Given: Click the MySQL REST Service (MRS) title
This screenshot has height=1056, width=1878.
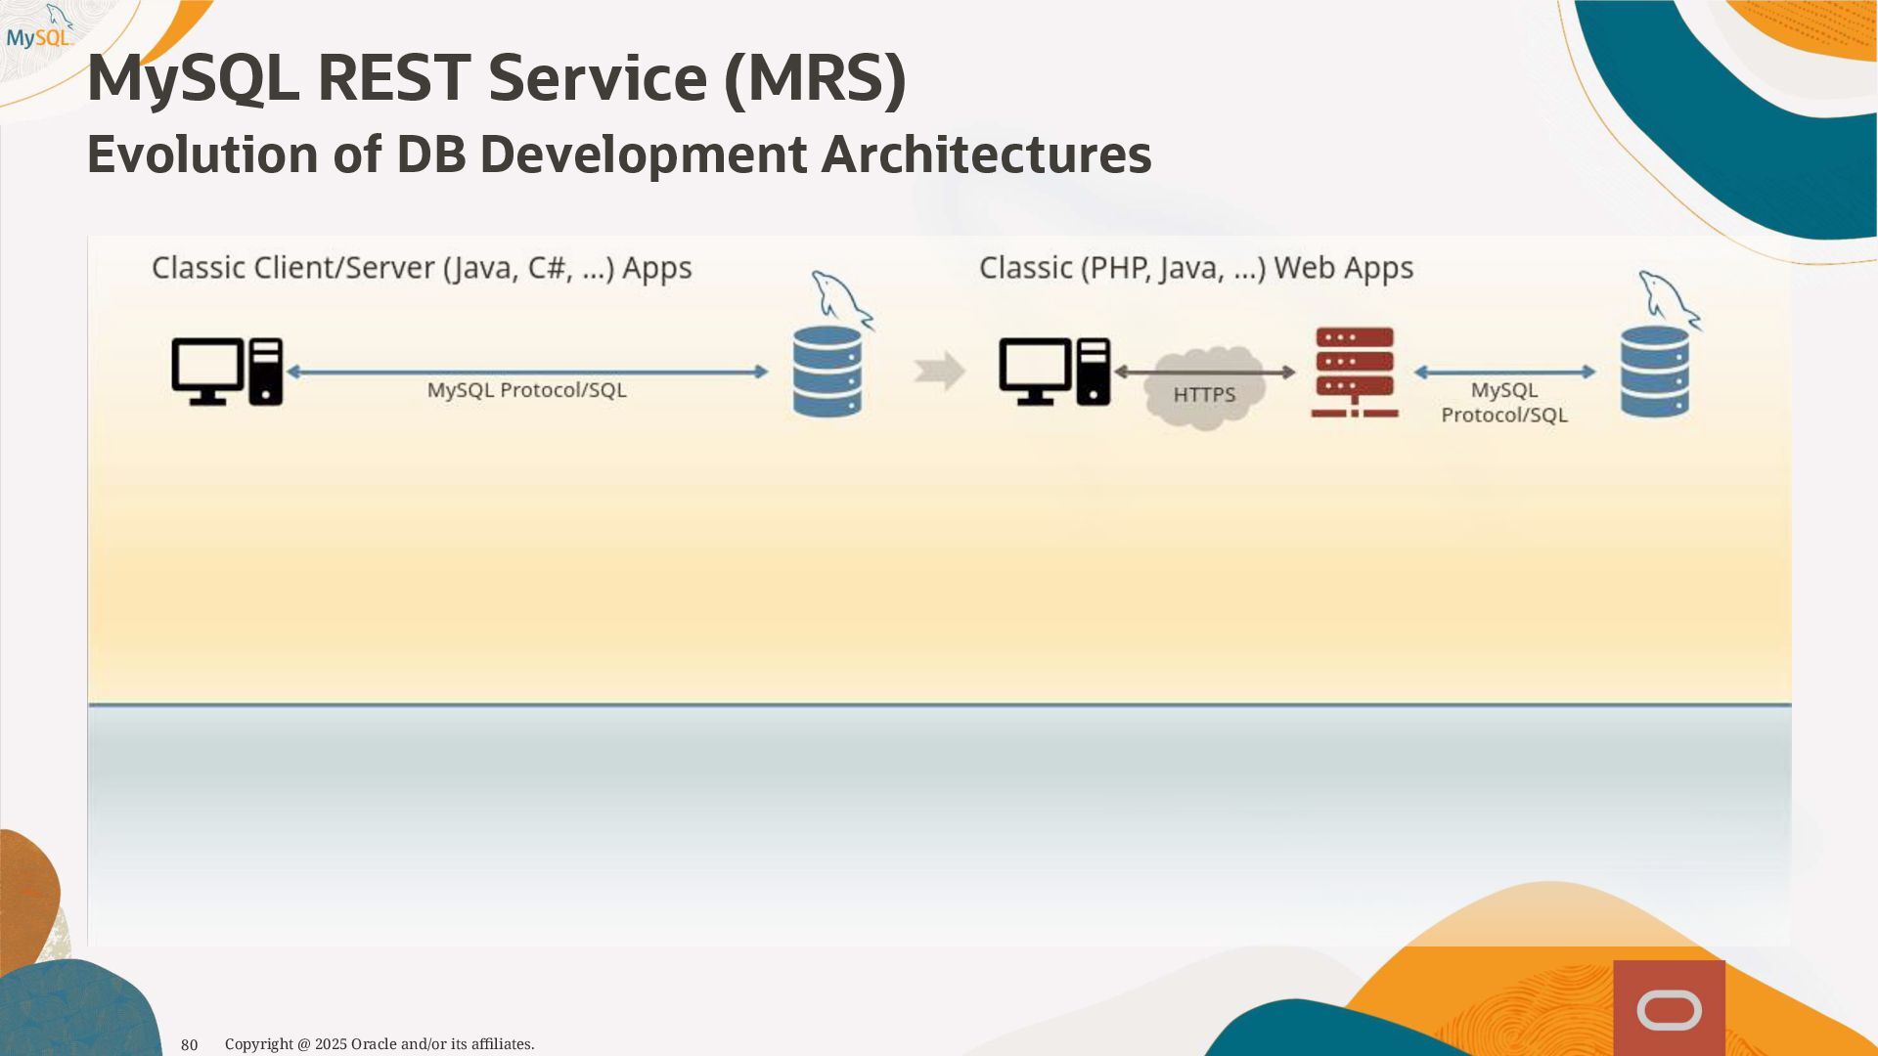Looking at the screenshot, I should [x=497, y=78].
